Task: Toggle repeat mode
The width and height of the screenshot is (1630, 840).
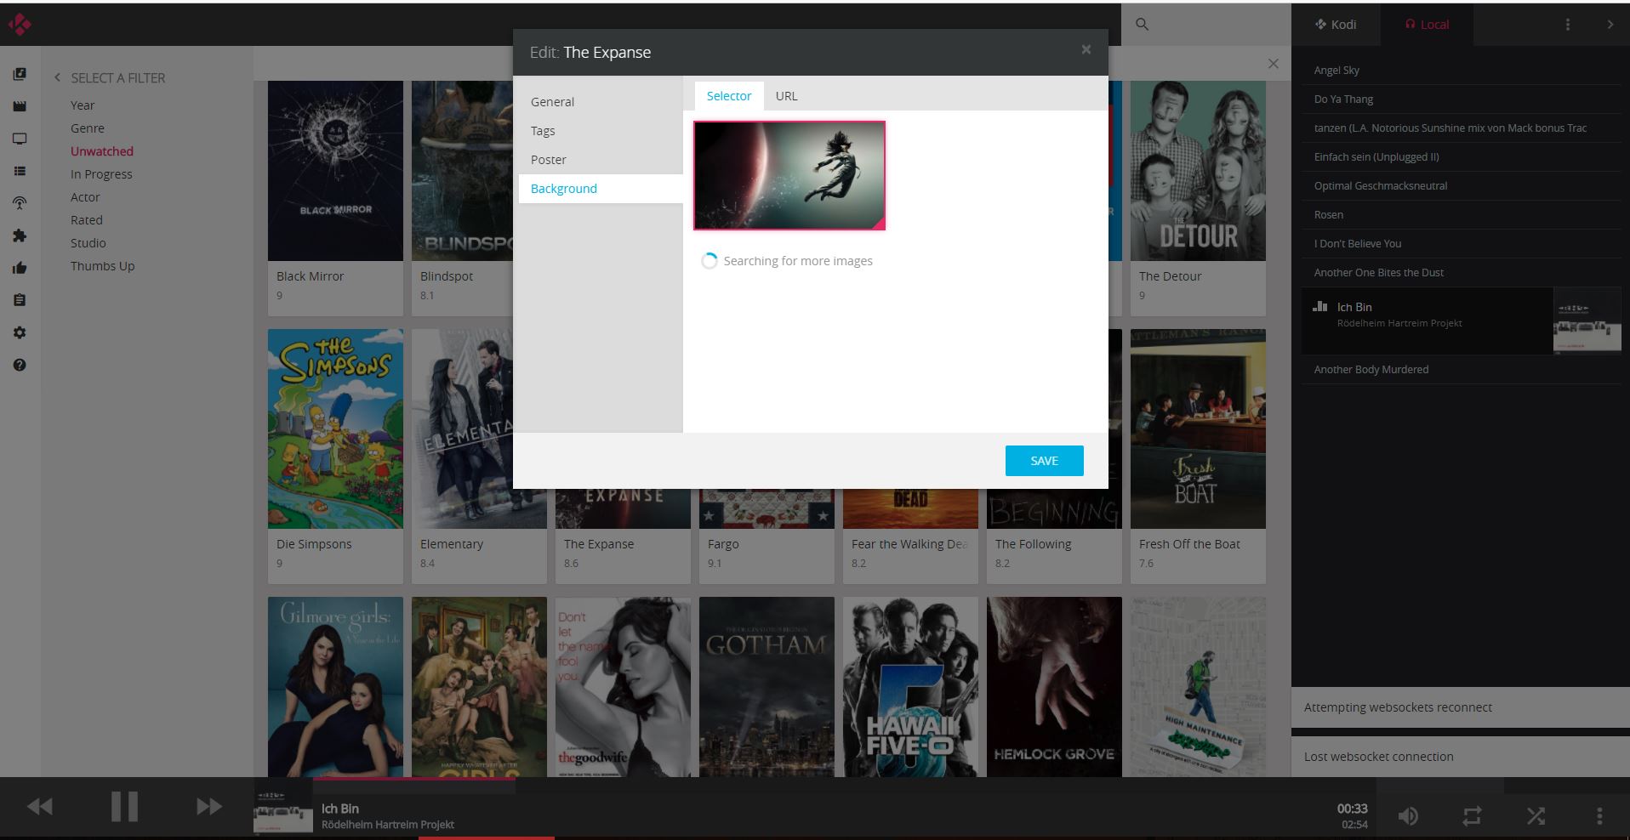Action: 1472,816
